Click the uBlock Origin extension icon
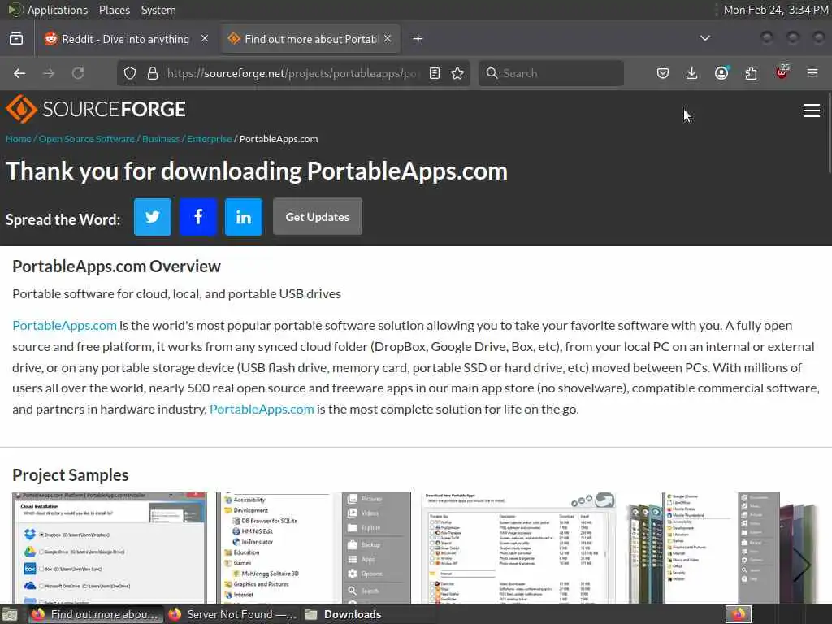Screen dimensions: 832x624 point(782,72)
